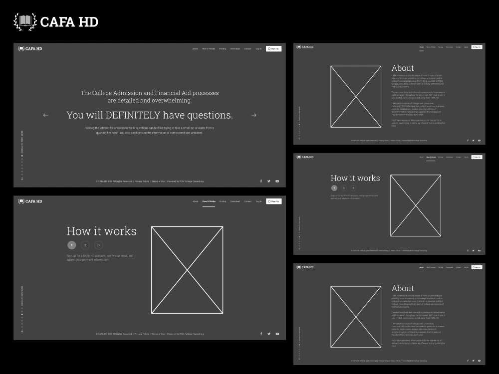
Task: Click About in hero wireframe navbar
Action: 195,49
